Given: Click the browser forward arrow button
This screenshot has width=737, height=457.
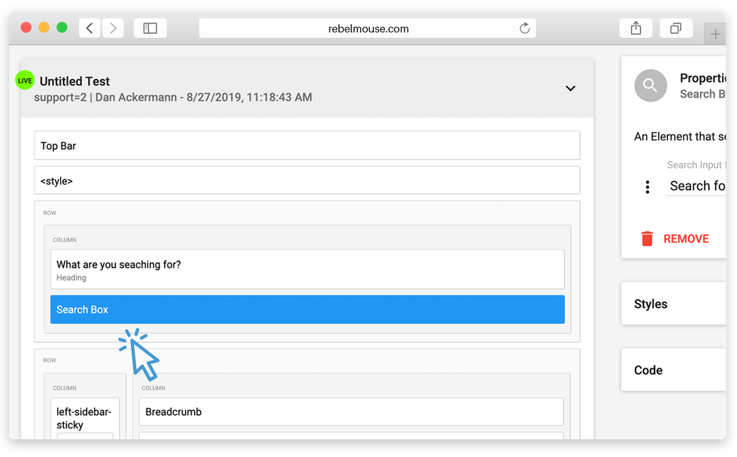Looking at the screenshot, I should pyautogui.click(x=114, y=29).
